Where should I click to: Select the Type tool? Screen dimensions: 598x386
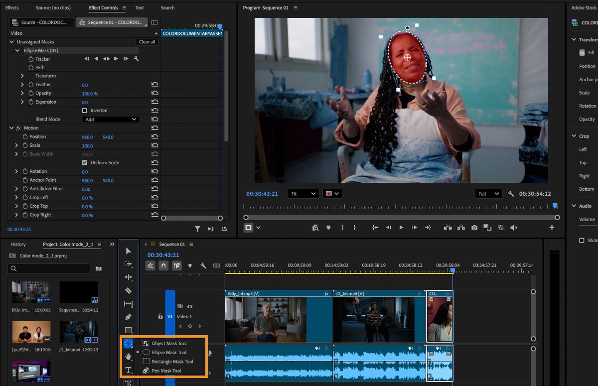[128, 370]
